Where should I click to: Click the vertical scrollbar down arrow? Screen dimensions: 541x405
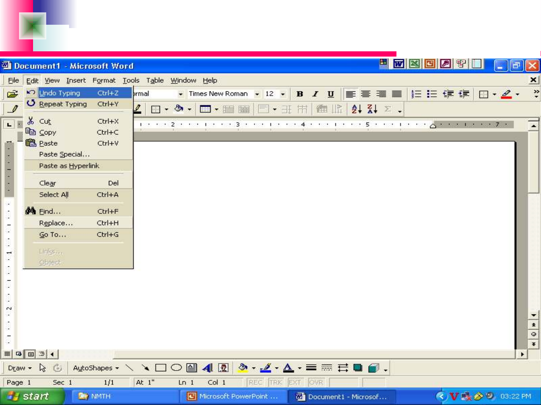pyautogui.click(x=533, y=315)
